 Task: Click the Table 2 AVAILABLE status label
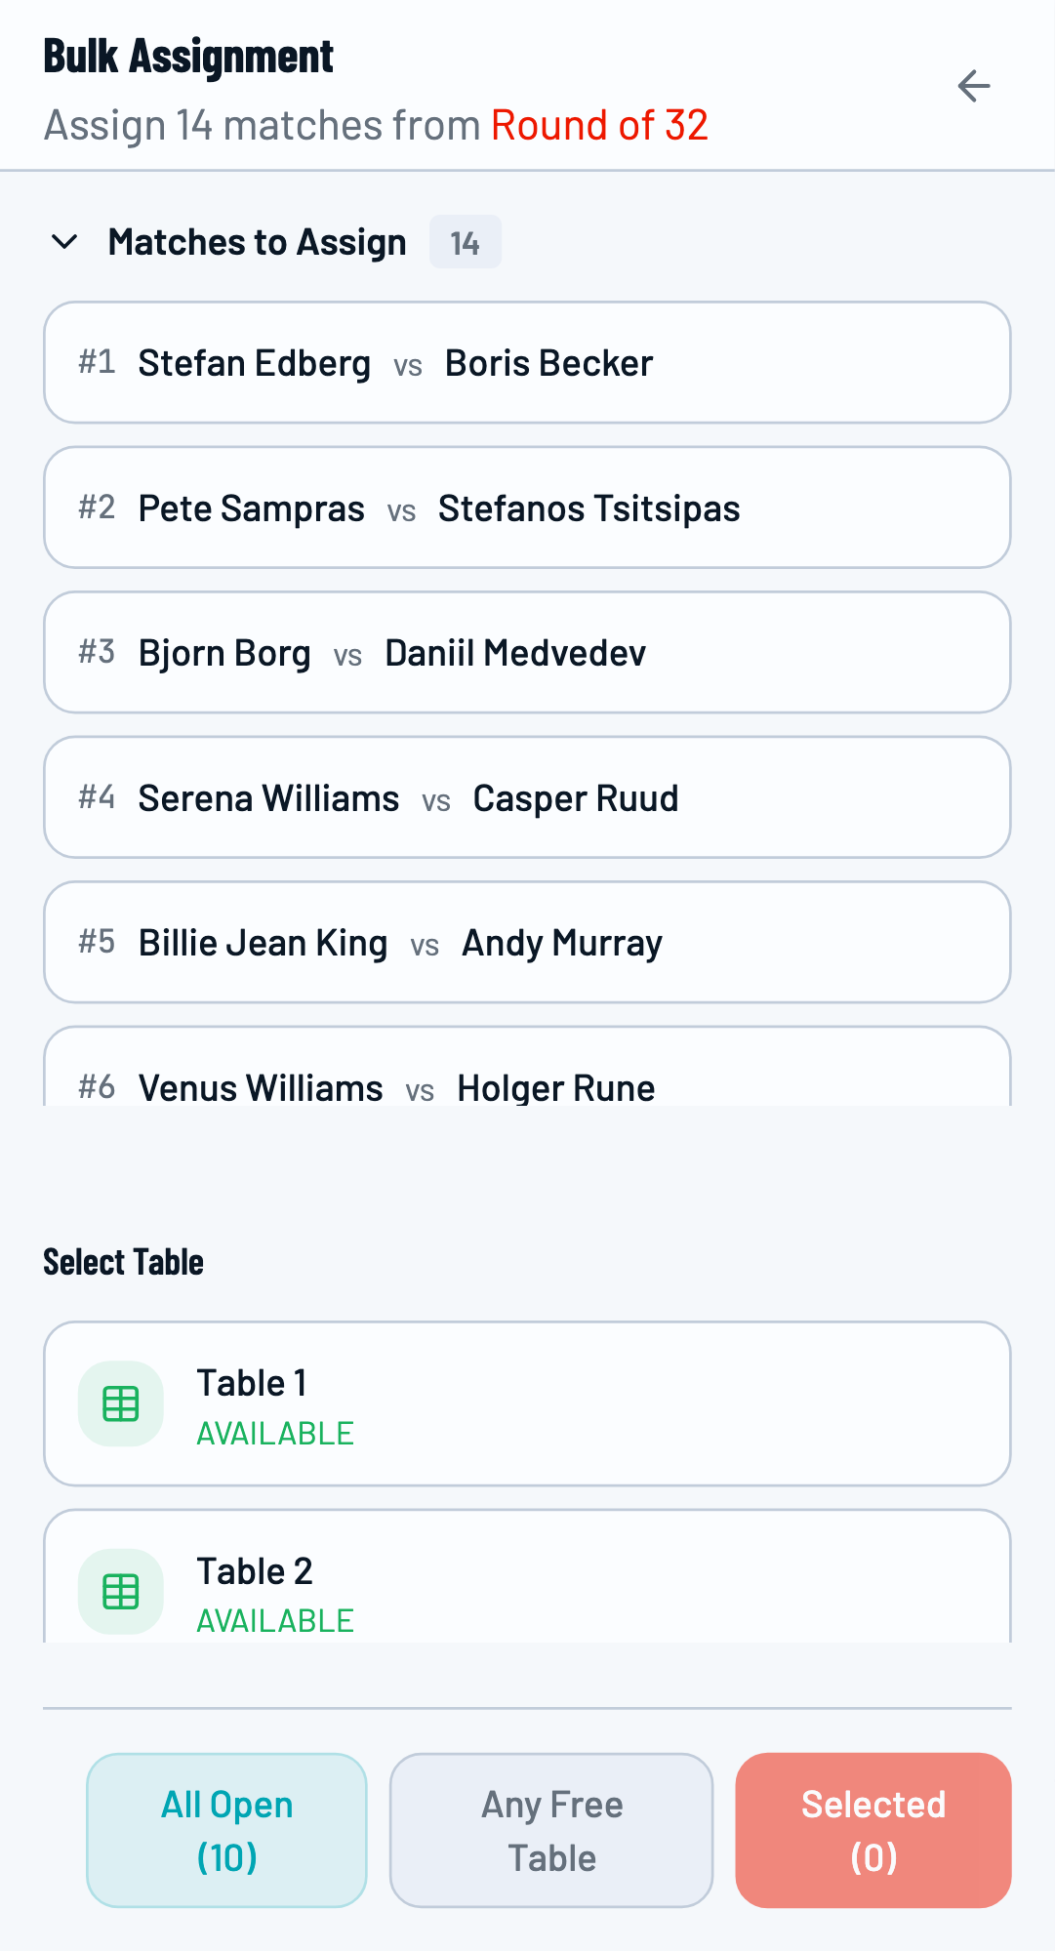pyautogui.click(x=275, y=1620)
